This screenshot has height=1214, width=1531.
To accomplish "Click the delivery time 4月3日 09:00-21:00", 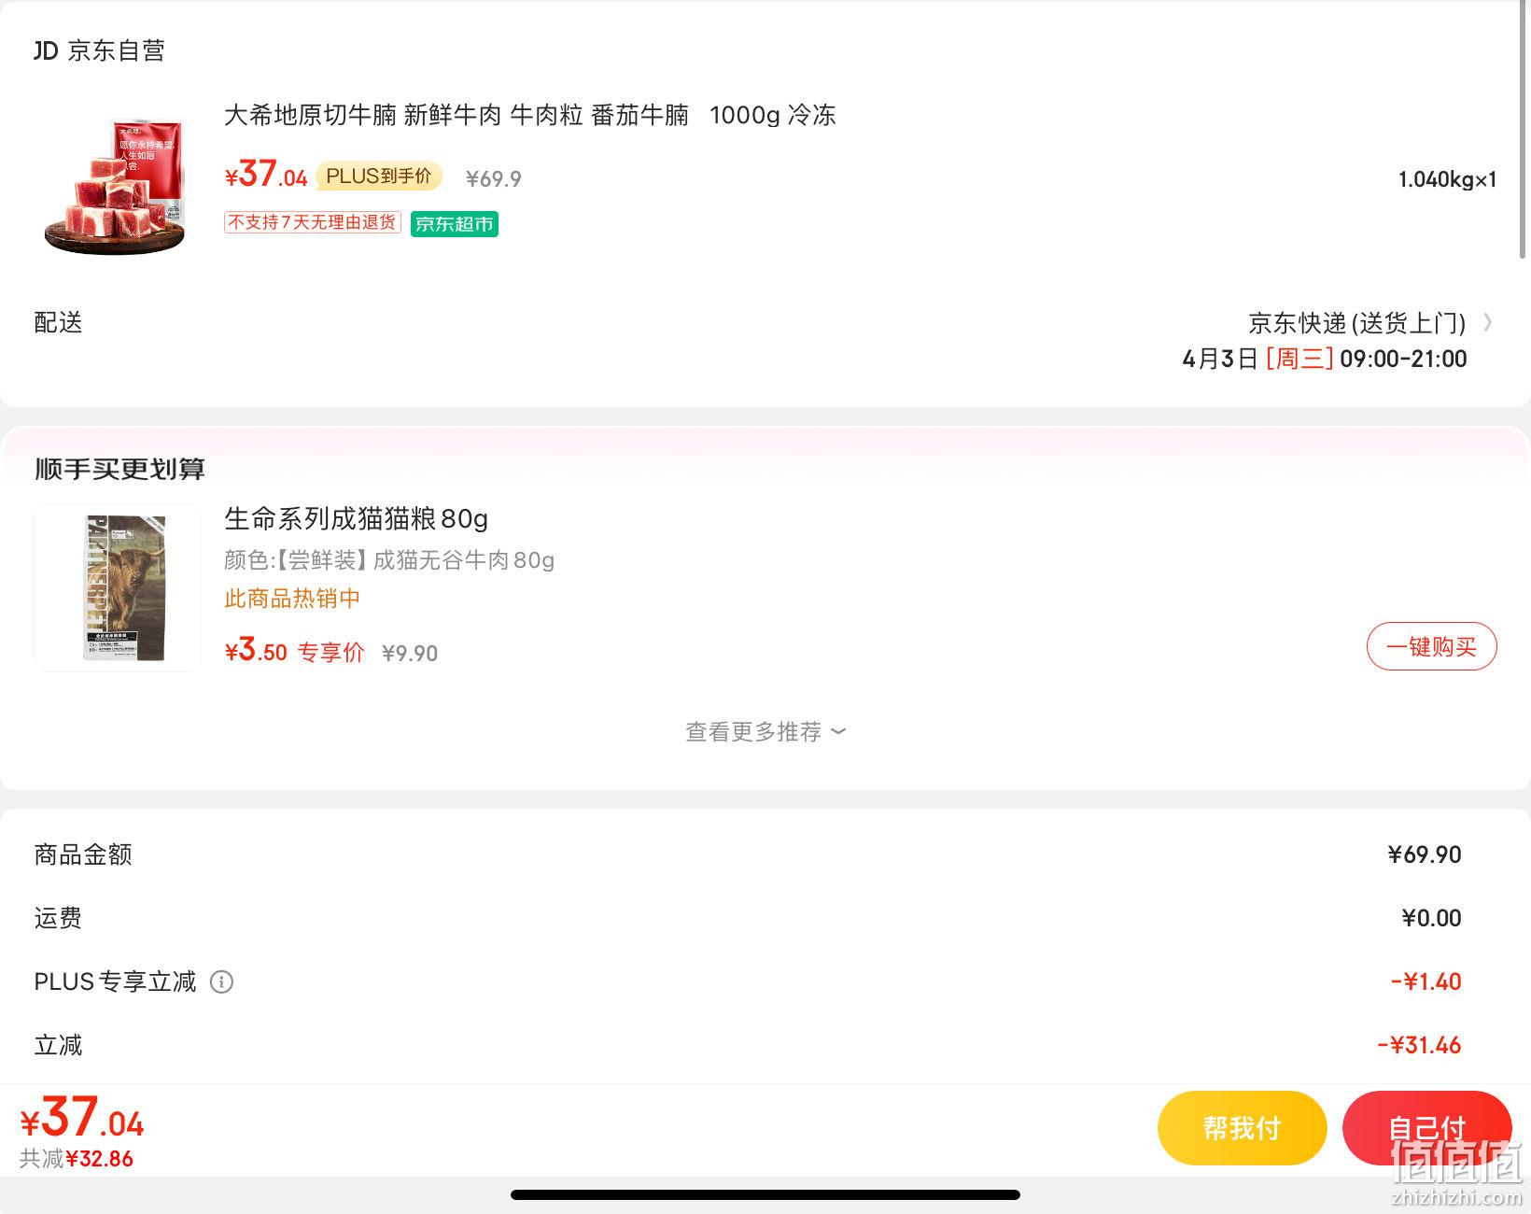I will pos(1324,360).
